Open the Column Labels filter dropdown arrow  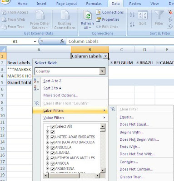tap(105, 56)
